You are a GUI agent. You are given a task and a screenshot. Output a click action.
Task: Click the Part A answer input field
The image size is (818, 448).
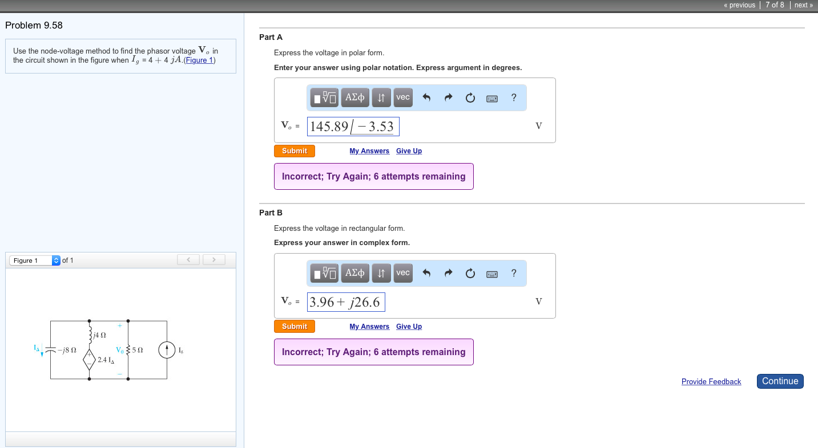pos(353,127)
